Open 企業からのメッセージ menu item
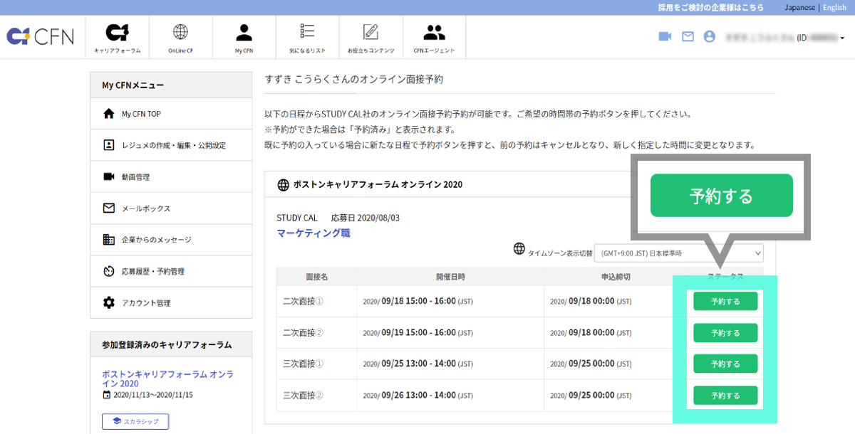 coord(171,240)
